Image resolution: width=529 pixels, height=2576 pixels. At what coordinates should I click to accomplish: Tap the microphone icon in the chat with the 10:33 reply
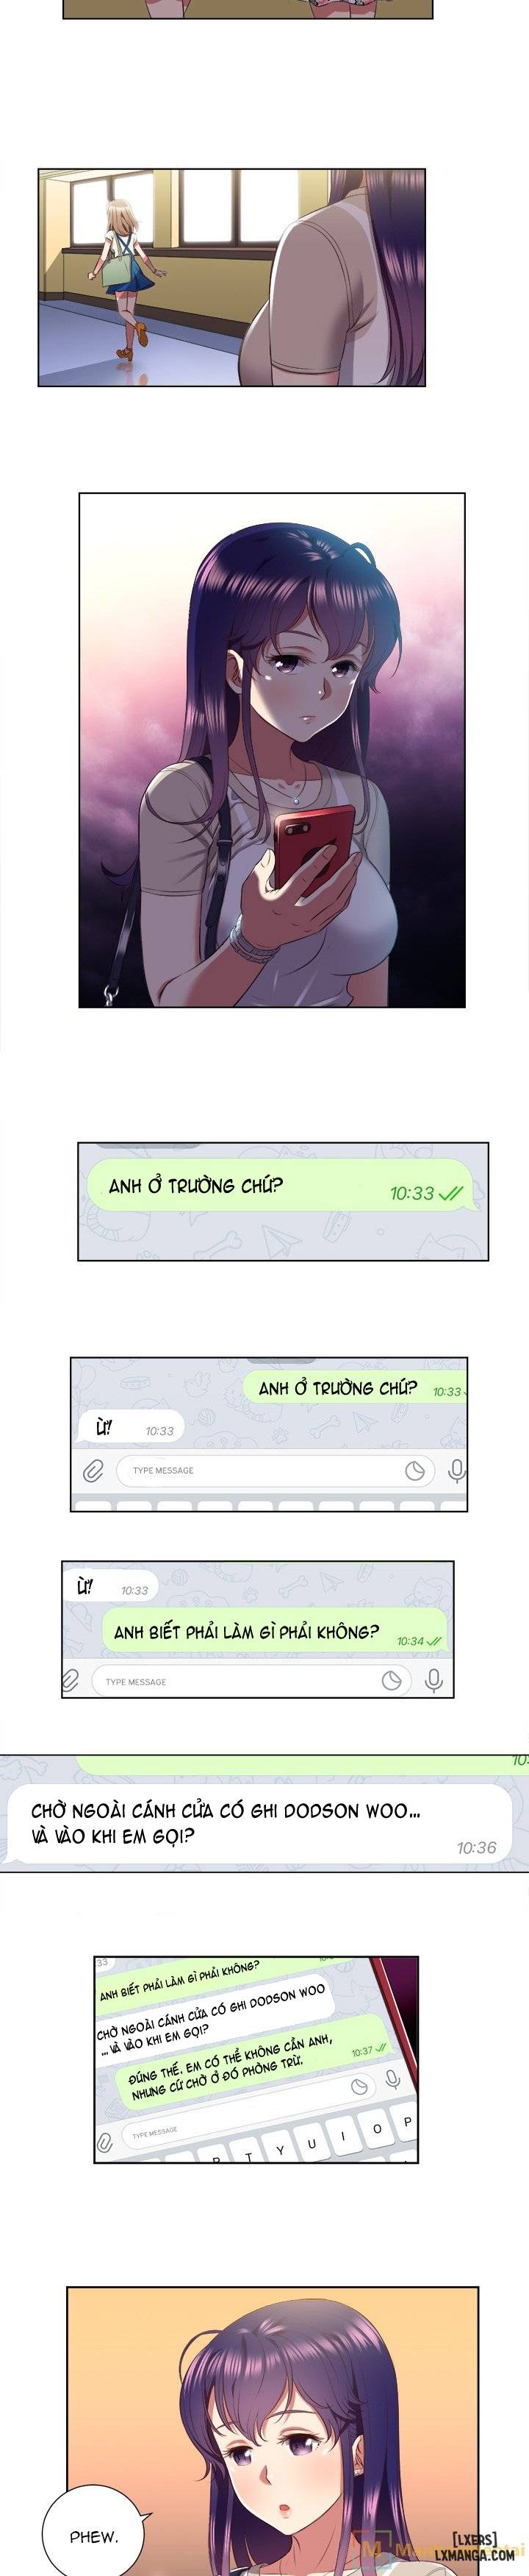point(456,1470)
